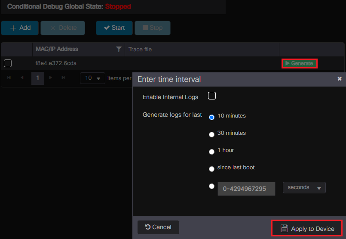The height and width of the screenshot is (239, 346).
Task: Select the since last boot option
Action: pos(211,169)
